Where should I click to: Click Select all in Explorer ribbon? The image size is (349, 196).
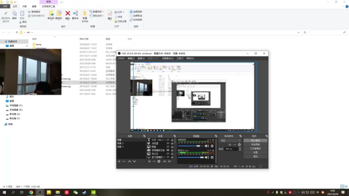point(136,12)
